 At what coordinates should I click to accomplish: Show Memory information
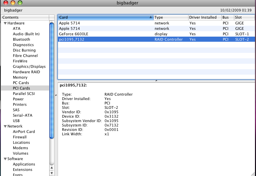[20, 77]
